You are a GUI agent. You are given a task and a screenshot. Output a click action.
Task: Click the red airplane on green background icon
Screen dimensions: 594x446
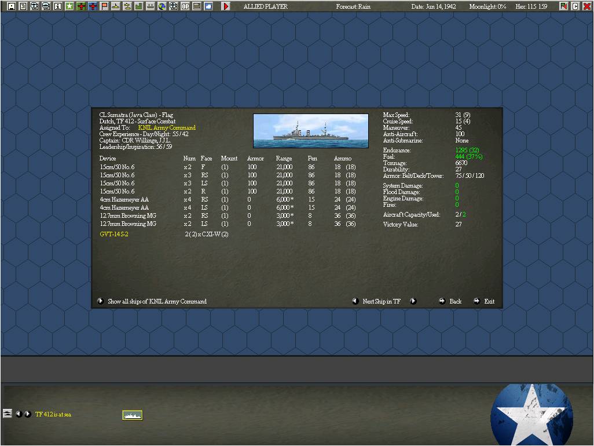(x=81, y=6)
